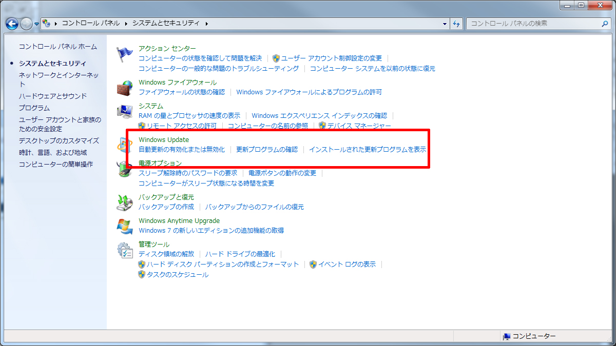This screenshot has width=616, height=346.
Task: Click the コントロール パネルの検索 search field
Action: click(x=533, y=24)
